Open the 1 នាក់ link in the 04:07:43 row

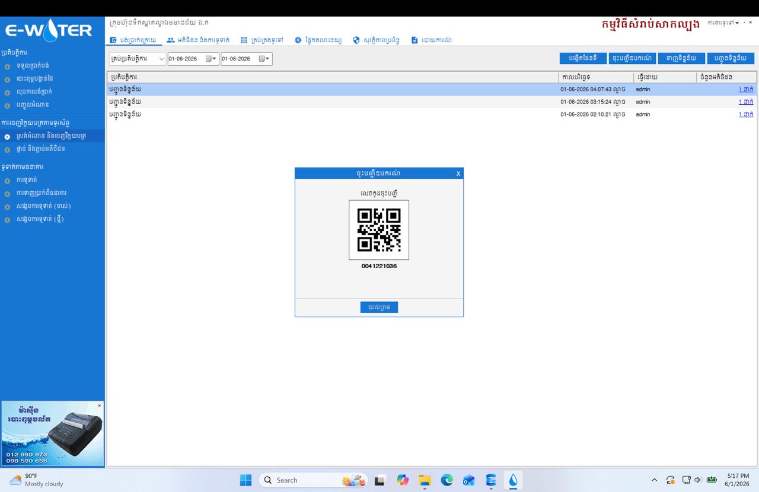(746, 89)
